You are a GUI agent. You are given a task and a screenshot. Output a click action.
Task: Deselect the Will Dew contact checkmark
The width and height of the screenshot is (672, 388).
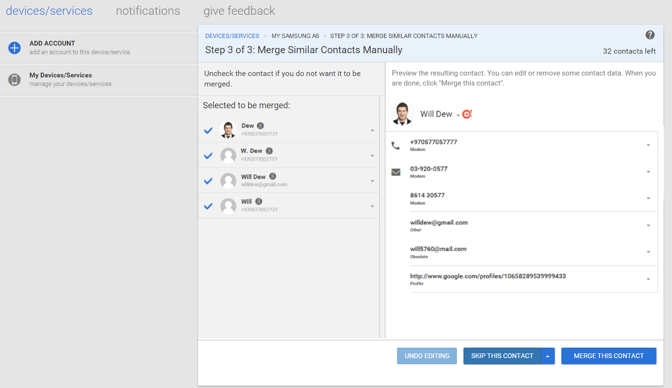[x=208, y=180]
